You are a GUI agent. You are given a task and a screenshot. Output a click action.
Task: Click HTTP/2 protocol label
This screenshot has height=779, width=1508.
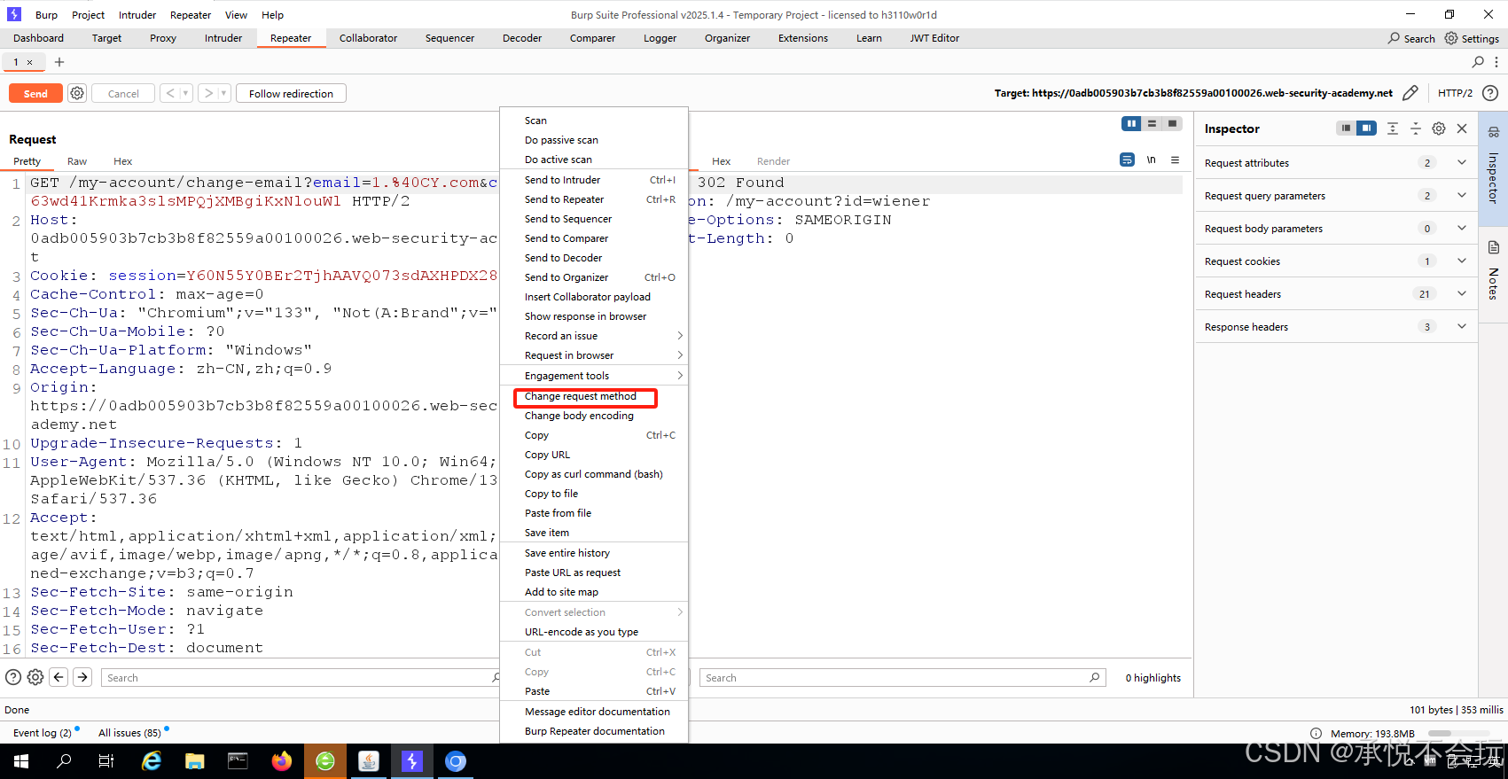click(1455, 93)
